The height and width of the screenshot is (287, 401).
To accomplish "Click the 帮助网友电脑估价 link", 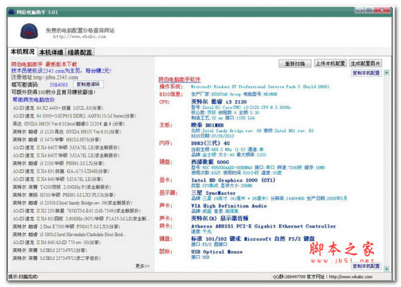I will click(33, 99).
